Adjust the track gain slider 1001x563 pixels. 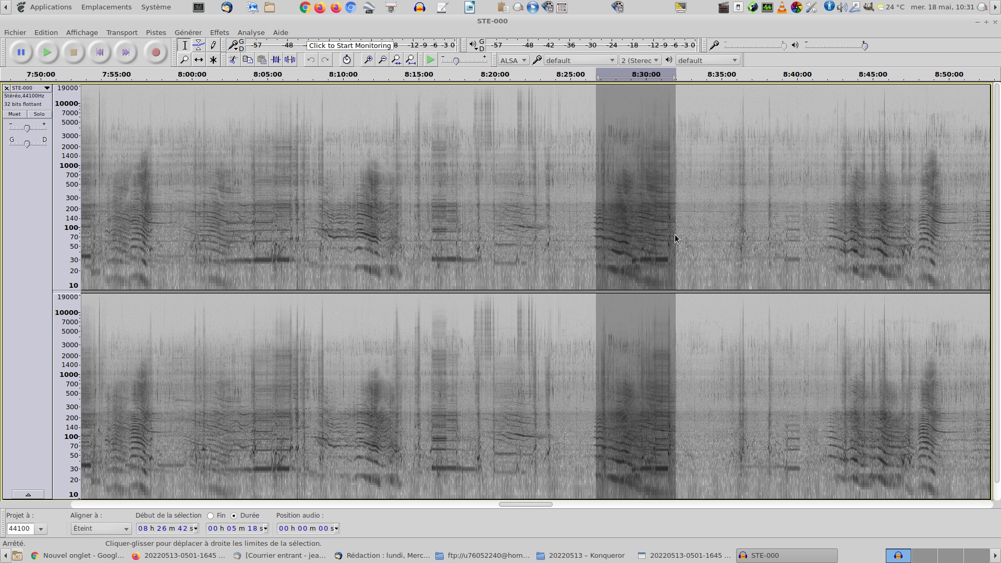[x=27, y=128]
